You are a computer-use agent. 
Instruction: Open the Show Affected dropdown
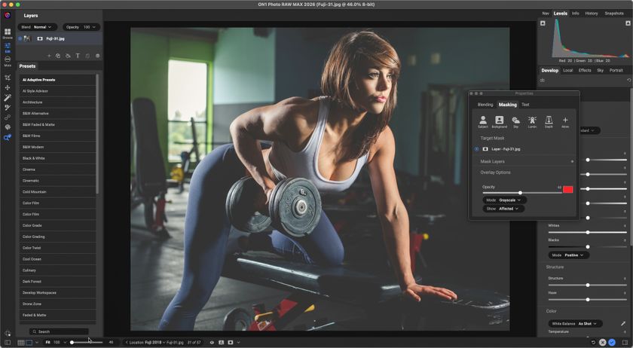(x=503, y=209)
